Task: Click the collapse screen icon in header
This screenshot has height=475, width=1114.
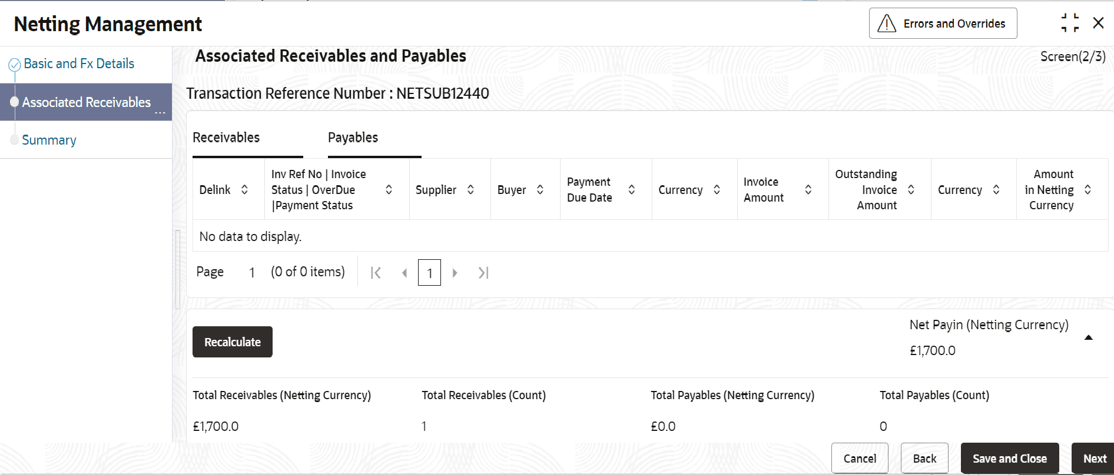Action: [1070, 23]
